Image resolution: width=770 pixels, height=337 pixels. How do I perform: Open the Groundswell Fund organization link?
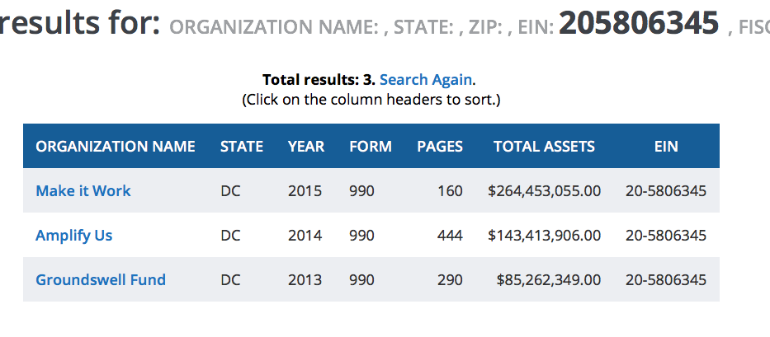100,280
